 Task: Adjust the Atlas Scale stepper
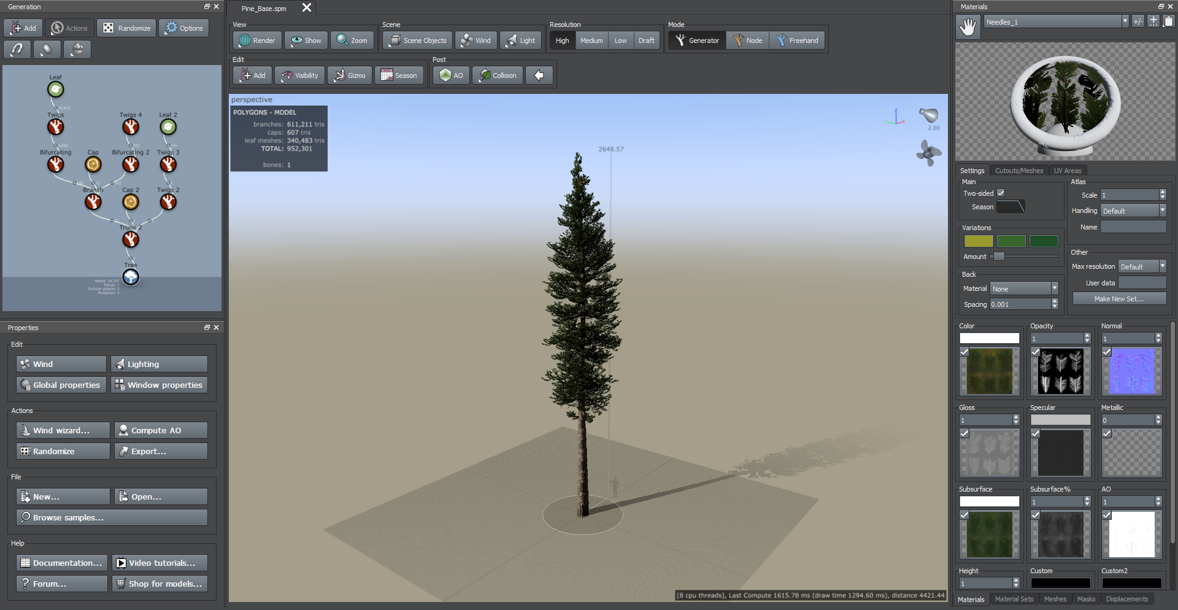pyautogui.click(x=1163, y=195)
